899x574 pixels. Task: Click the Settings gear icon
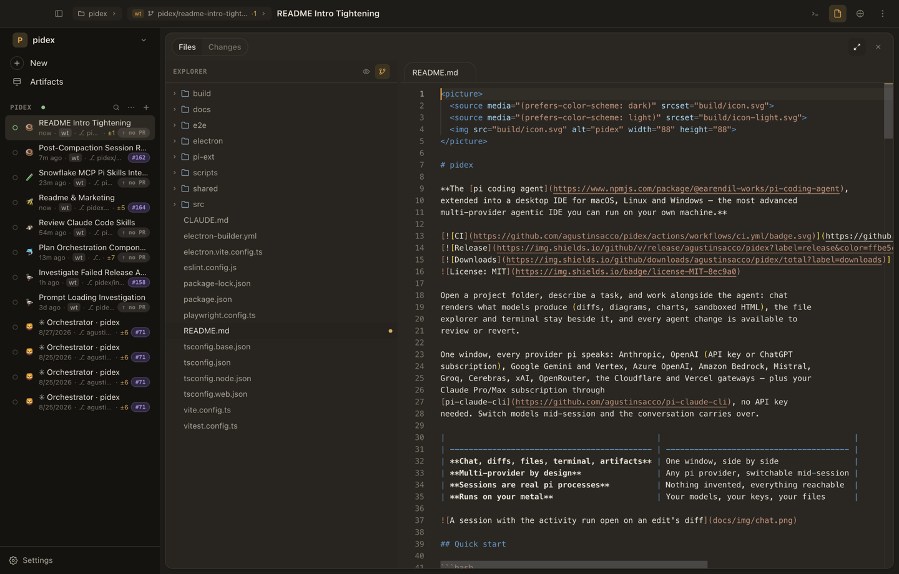[13, 560]
